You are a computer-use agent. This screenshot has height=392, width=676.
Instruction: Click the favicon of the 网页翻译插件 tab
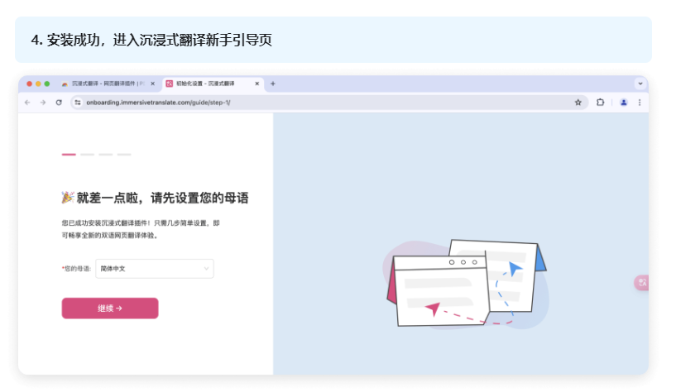65,84
